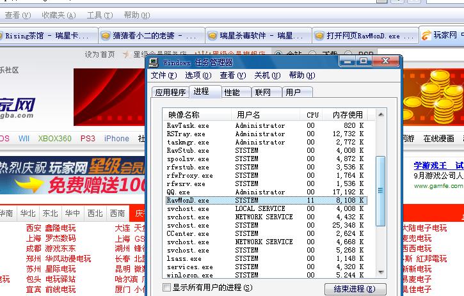Sort processes by CPU column header
The height and width of the screenshot is (296, 464).
coord(311,114)
